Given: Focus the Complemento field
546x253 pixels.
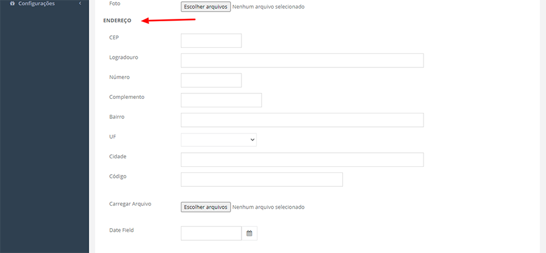Looking at the screenshot, I should tap(221, 100).
